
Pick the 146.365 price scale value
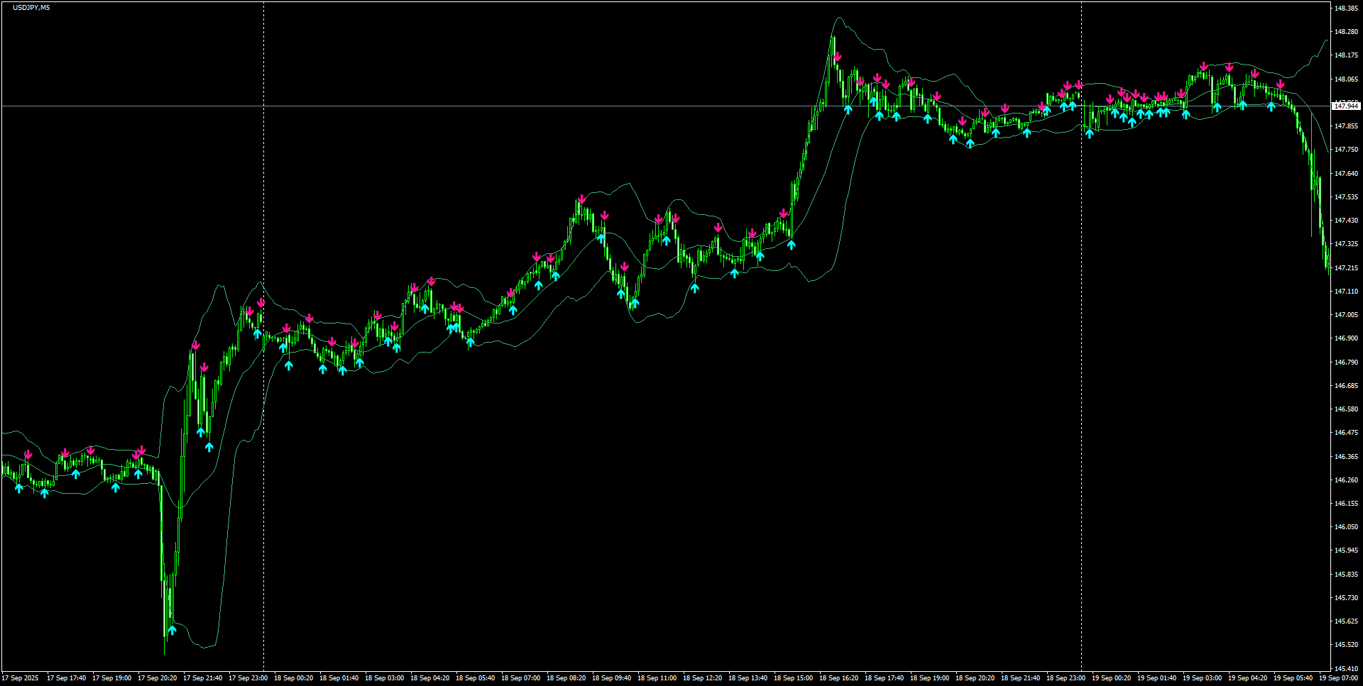tap(1346, 457)
